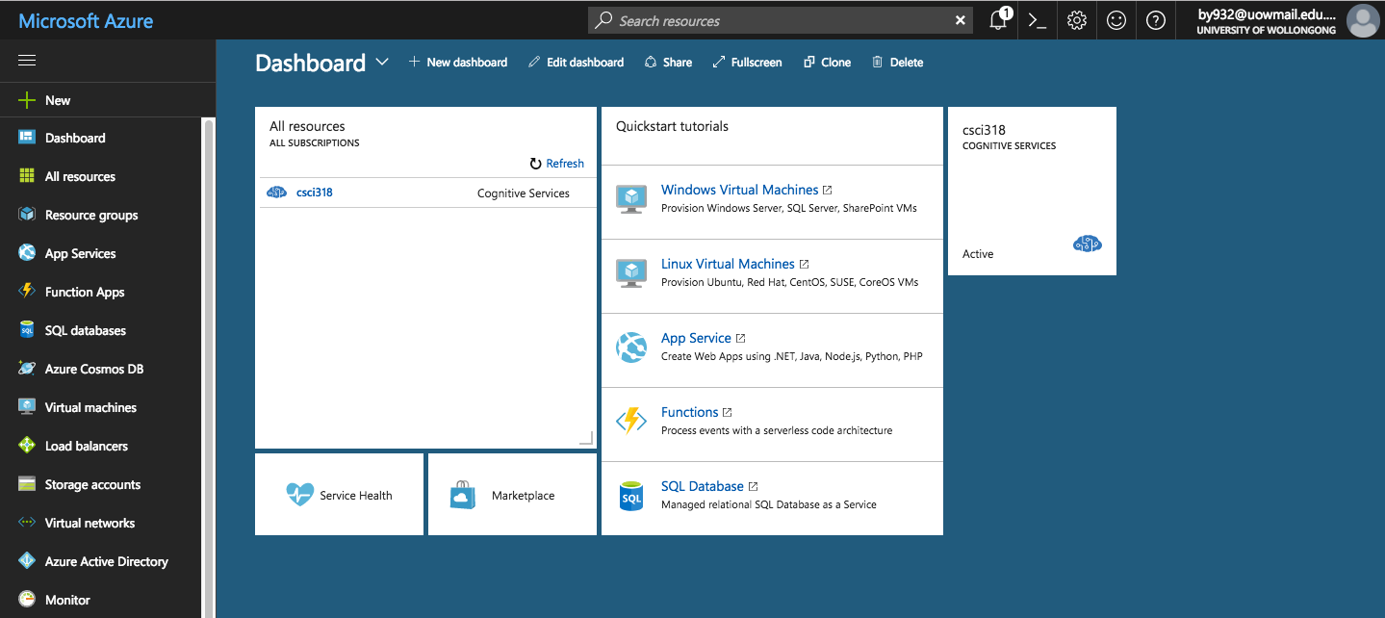This screenshot has height=618, width=1385.
Task: Click the All resources tile resize handle
Action: click(585, 438)
